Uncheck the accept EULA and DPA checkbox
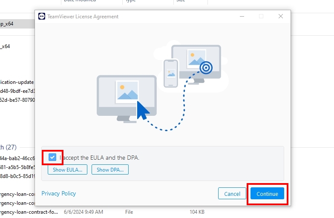Viewport: 334px width, 218px height. [52, 158]
